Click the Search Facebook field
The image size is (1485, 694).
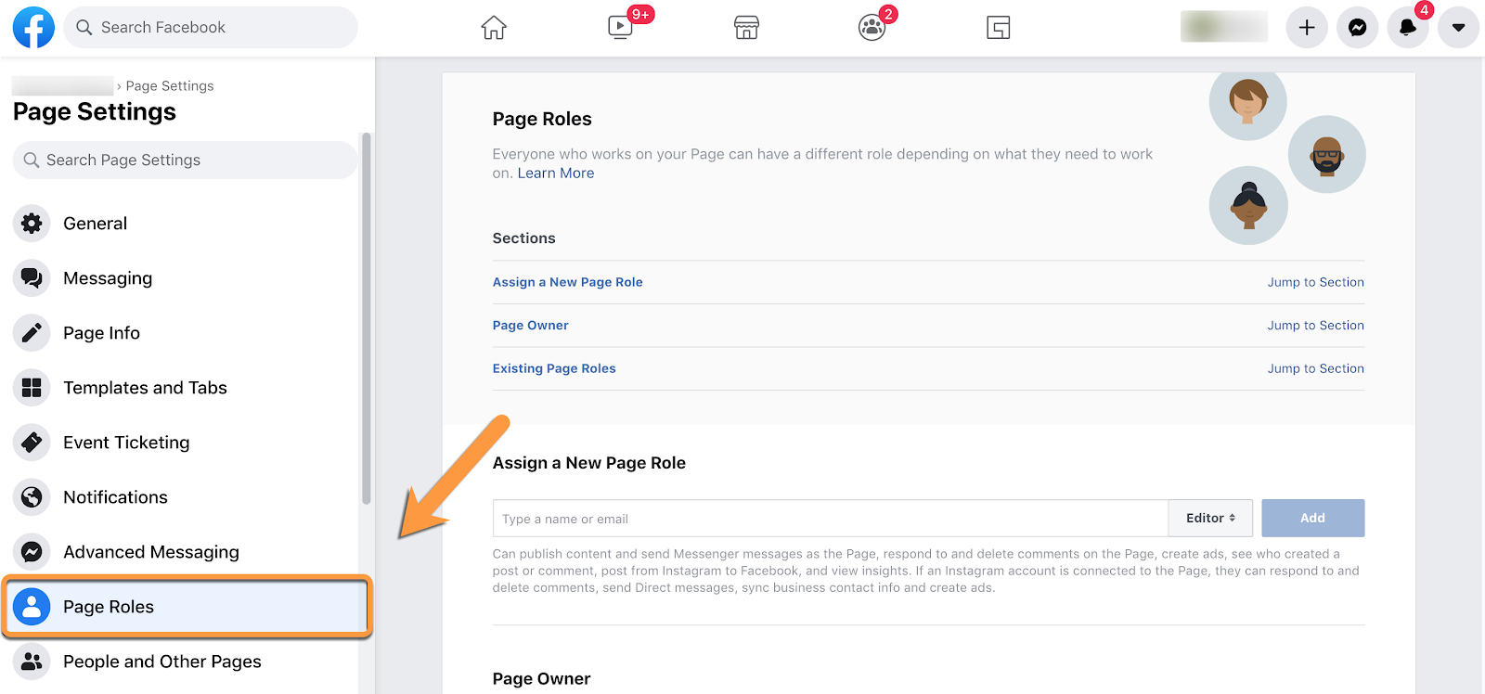pos(211,28)
